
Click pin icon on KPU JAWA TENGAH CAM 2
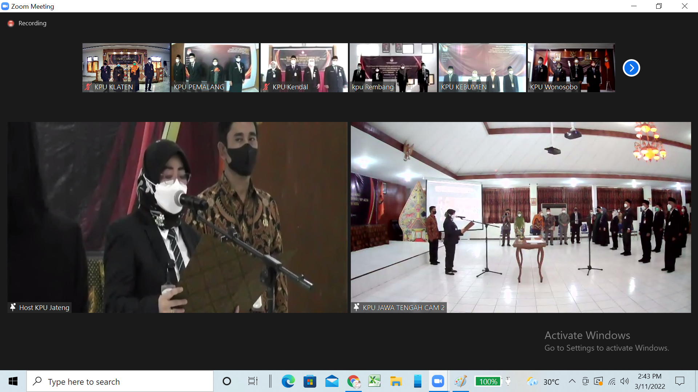(x=357, y=307)
